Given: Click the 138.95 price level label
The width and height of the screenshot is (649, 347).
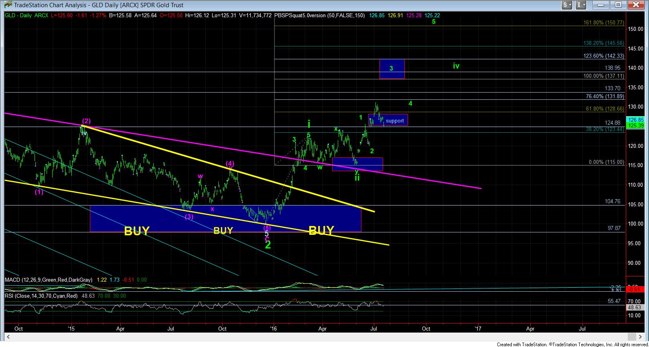Looking at the screenshot, I should pos(612,68).
